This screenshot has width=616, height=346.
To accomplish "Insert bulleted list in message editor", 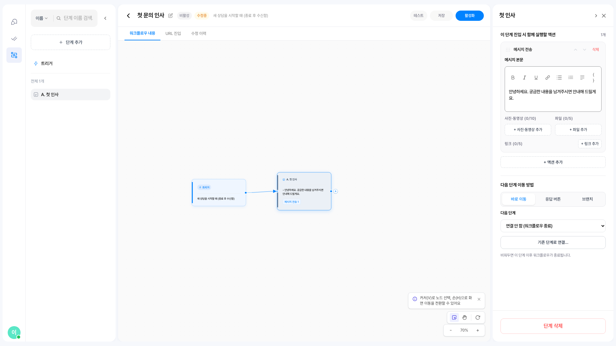I will [559, 78].
